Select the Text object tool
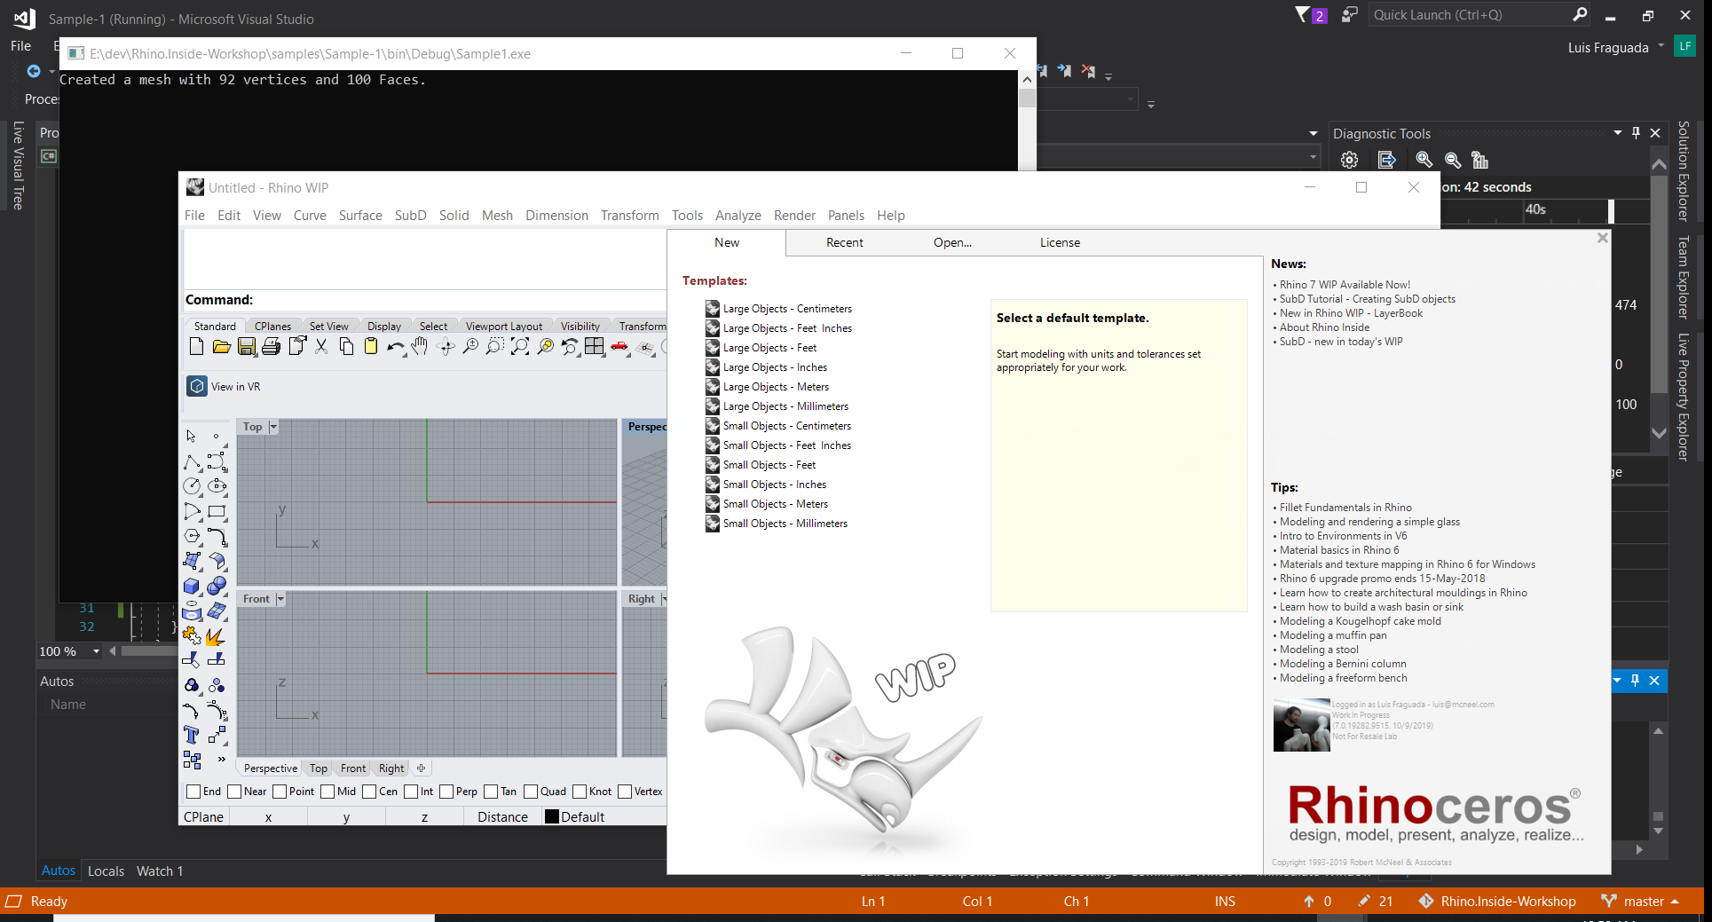 coord(192,735)
